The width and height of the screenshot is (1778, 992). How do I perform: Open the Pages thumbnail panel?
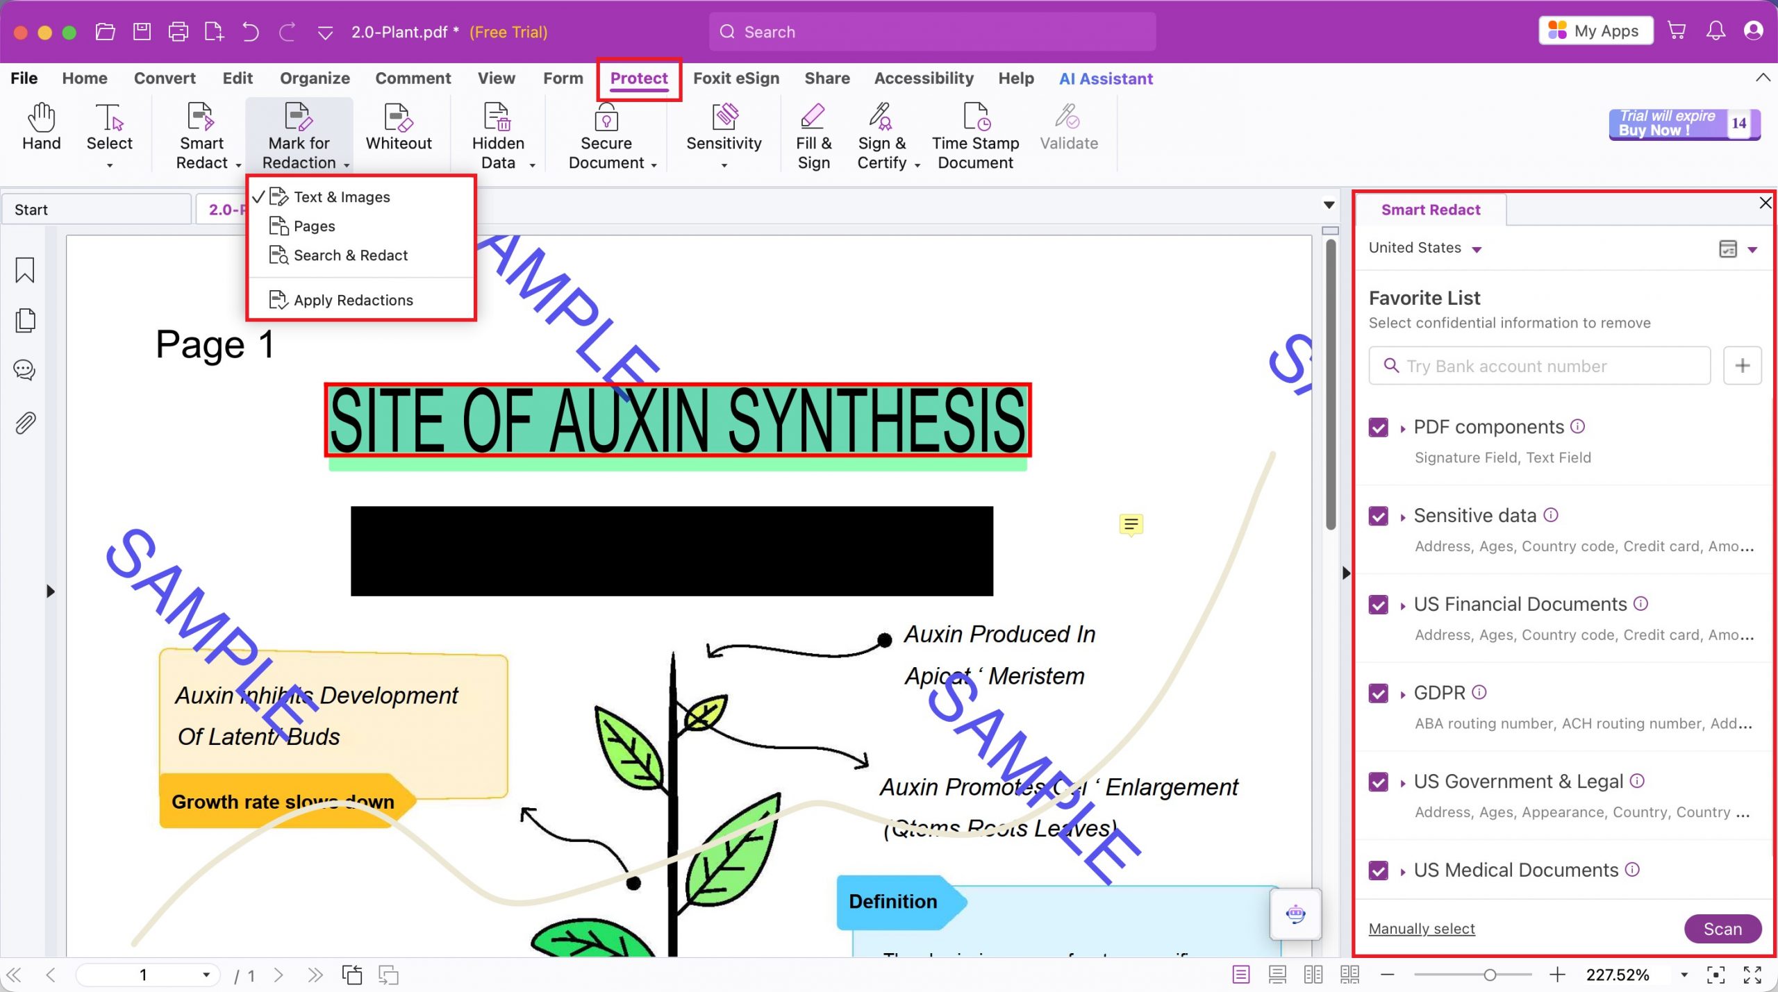[25, 320]
